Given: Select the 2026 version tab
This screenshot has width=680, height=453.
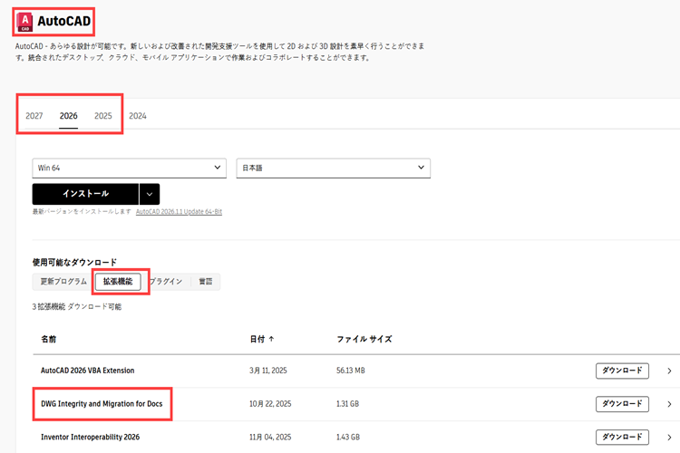Looking at the screenshot, I should pos(69,116).
